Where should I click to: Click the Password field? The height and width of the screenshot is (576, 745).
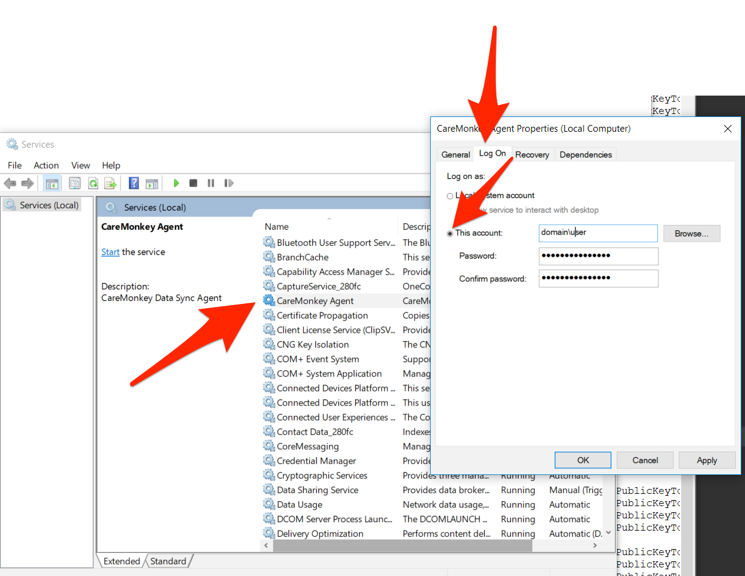(598, 256)
